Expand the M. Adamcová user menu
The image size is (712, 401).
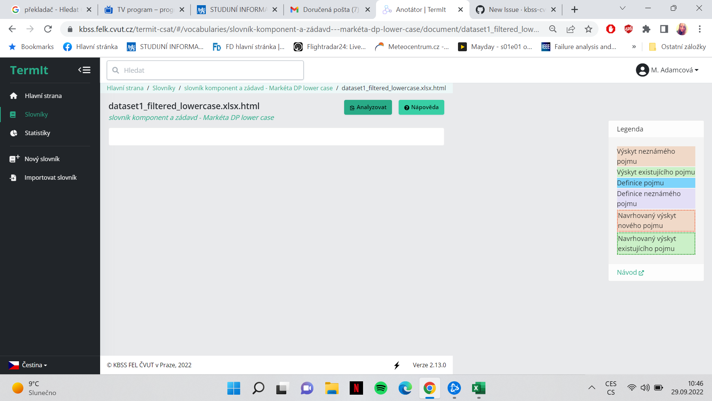click(674, 70)
